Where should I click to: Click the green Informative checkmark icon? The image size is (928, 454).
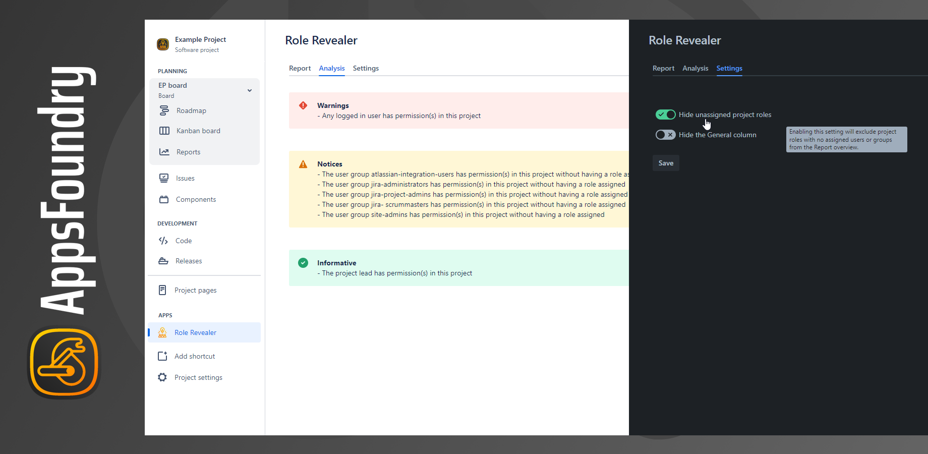[x=303, y=263]
